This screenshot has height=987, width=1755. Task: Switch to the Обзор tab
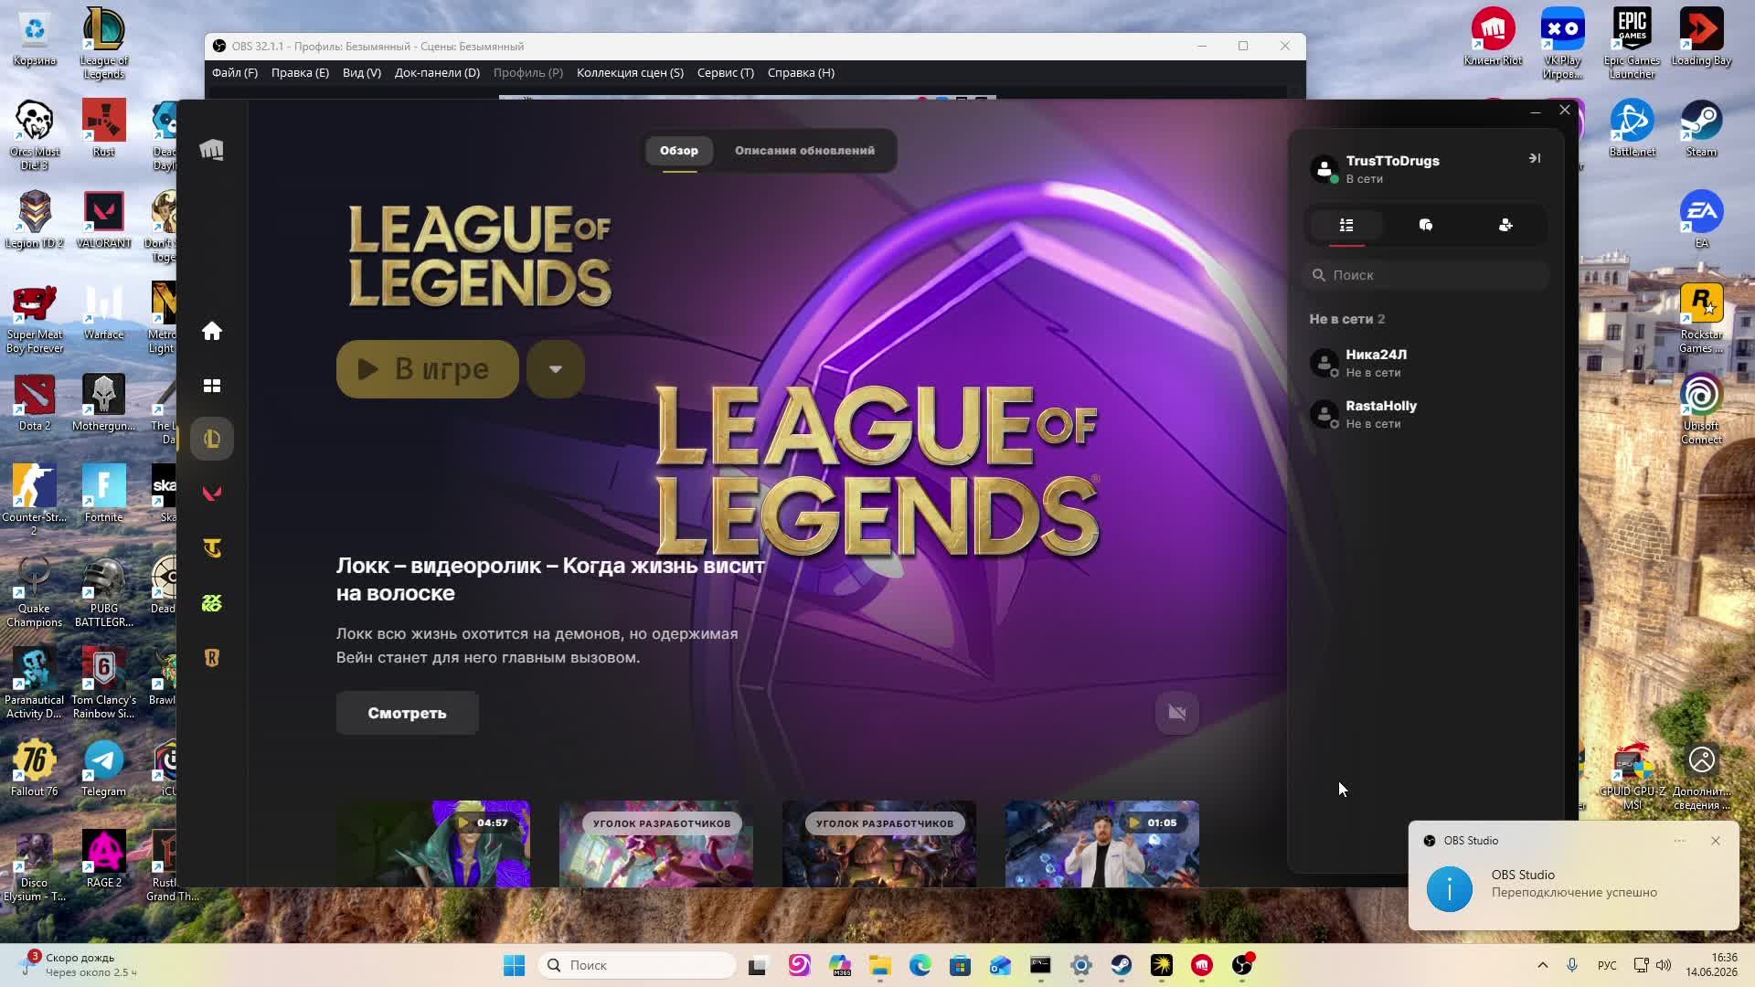(x=679, y=151)
